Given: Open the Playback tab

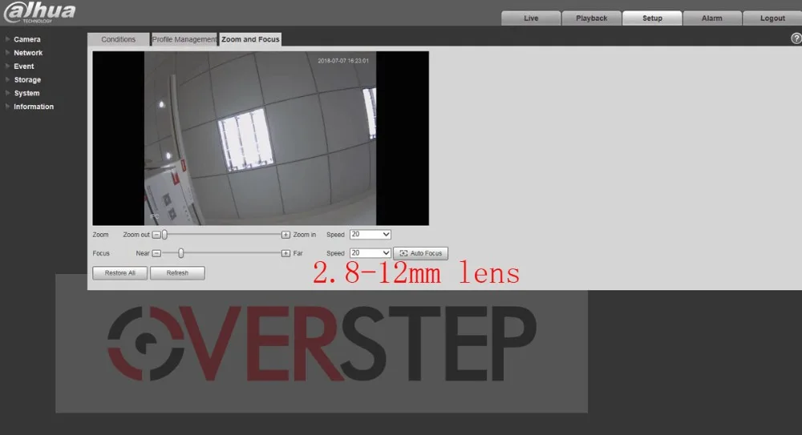Looking at the screenshot, I should (591, 18).
